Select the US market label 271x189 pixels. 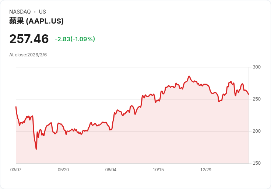pyautogui.click(x=42, y=12)
